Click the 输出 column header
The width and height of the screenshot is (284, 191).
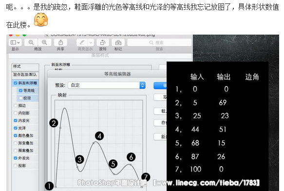click(x=224, y=77)
